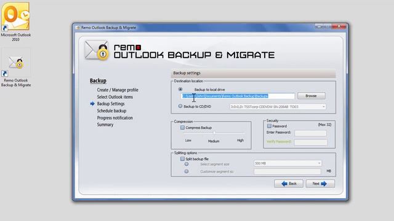Go to the Backup Settings step
394x221 pixels.
point(111,104)
